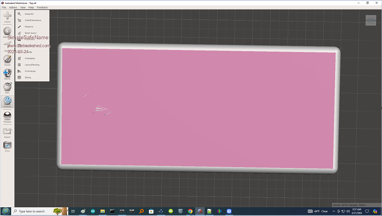Select Orientation in the Analysis menu
The image size is (382, 216).
tap(30, 58)
